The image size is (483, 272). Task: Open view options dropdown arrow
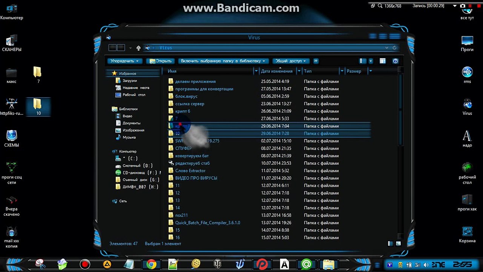tap(371, 61)
